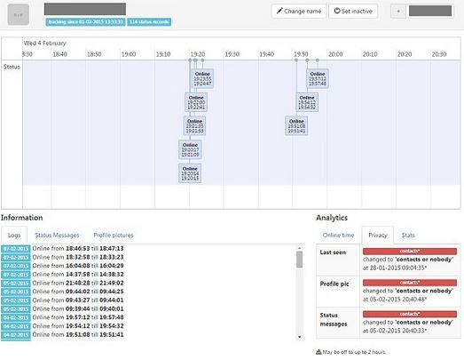Click the logs scrollbar thumb
464x360 pixels.
[x=300, y=260]
